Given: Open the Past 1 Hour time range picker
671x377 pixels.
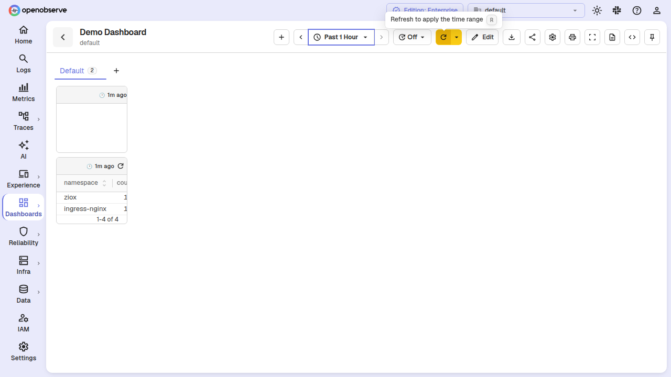Looking at the screenshot, I should (341, 37).
